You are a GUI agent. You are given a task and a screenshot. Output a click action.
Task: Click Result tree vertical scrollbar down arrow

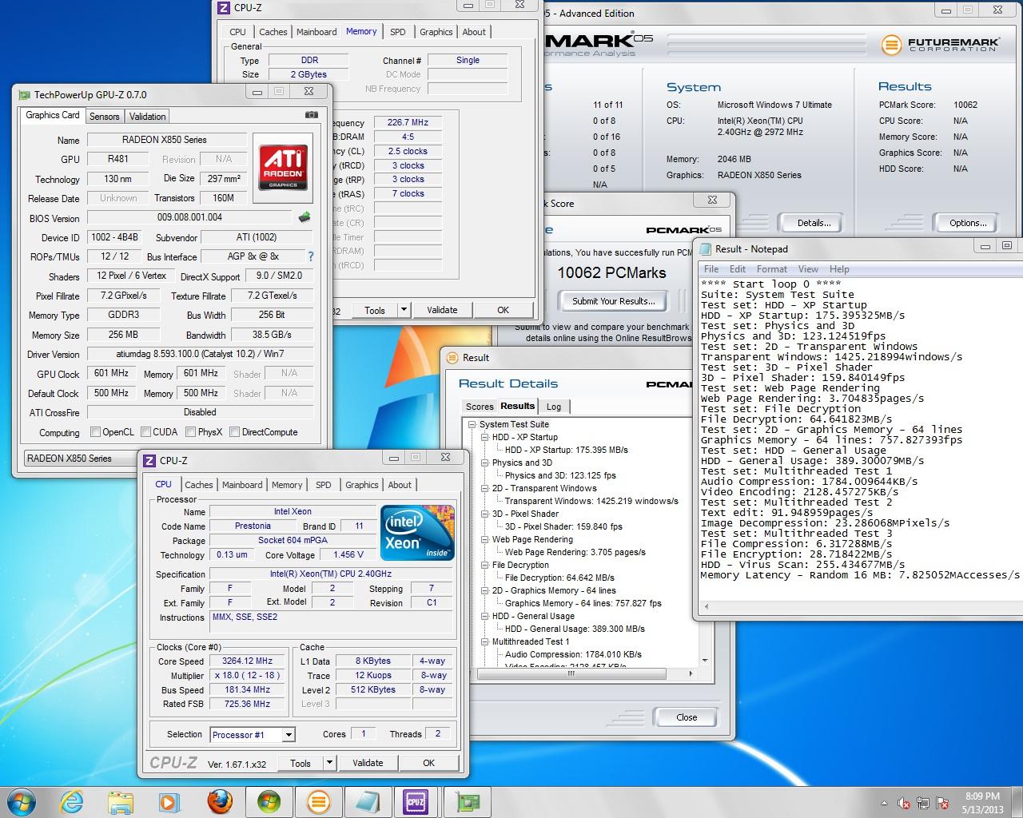[704, 661]
